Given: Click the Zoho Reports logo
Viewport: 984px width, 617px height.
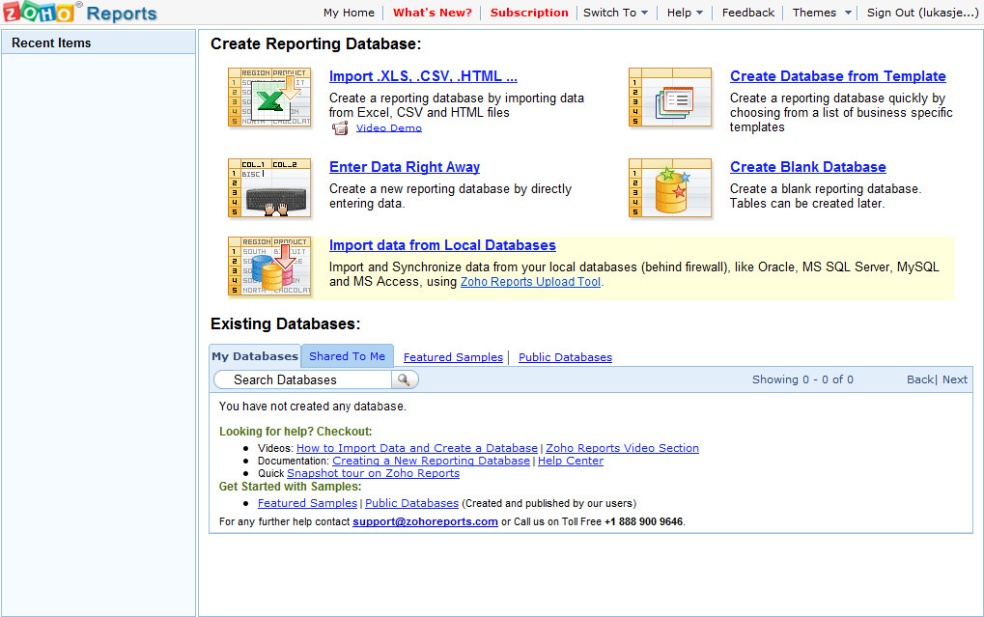Looking at the screenshot, I should [79, 12].
